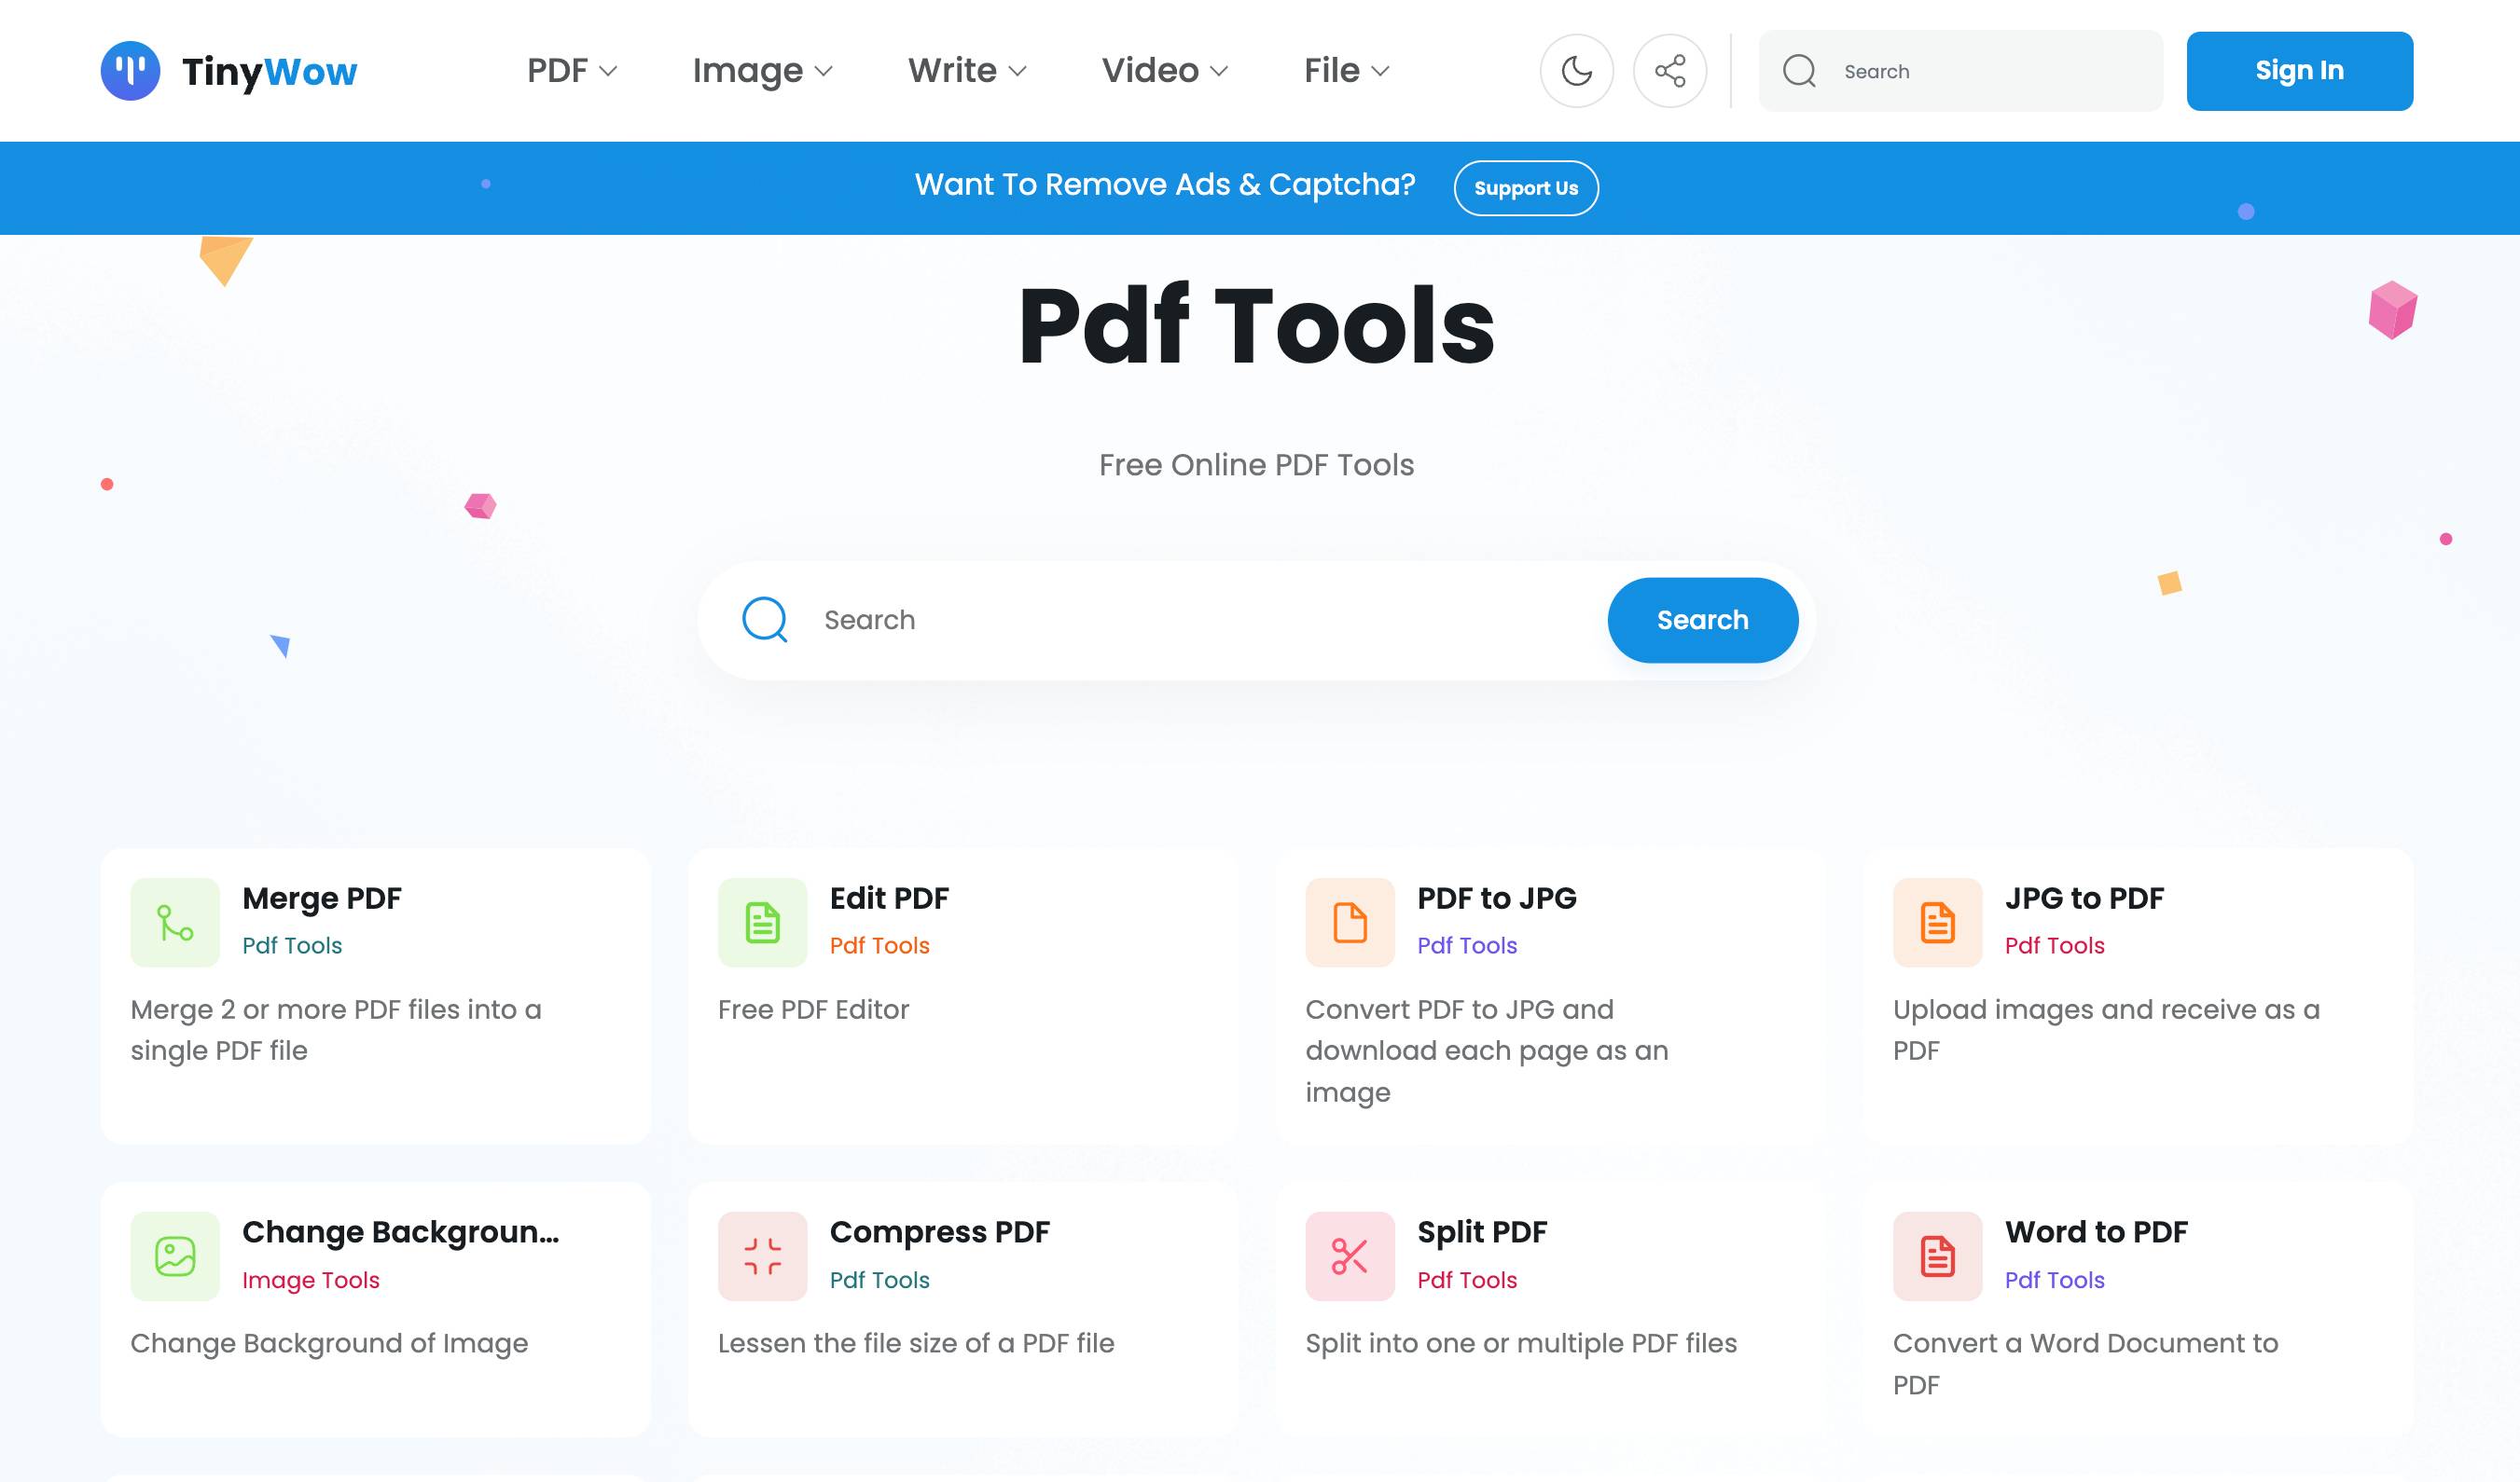Click the blue Search button

click(1702, 620)
